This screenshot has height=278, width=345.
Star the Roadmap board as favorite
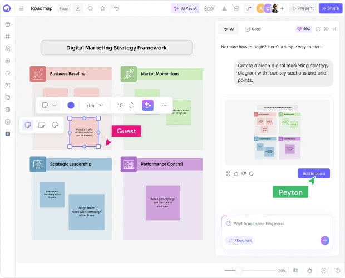tap(103, 8)
